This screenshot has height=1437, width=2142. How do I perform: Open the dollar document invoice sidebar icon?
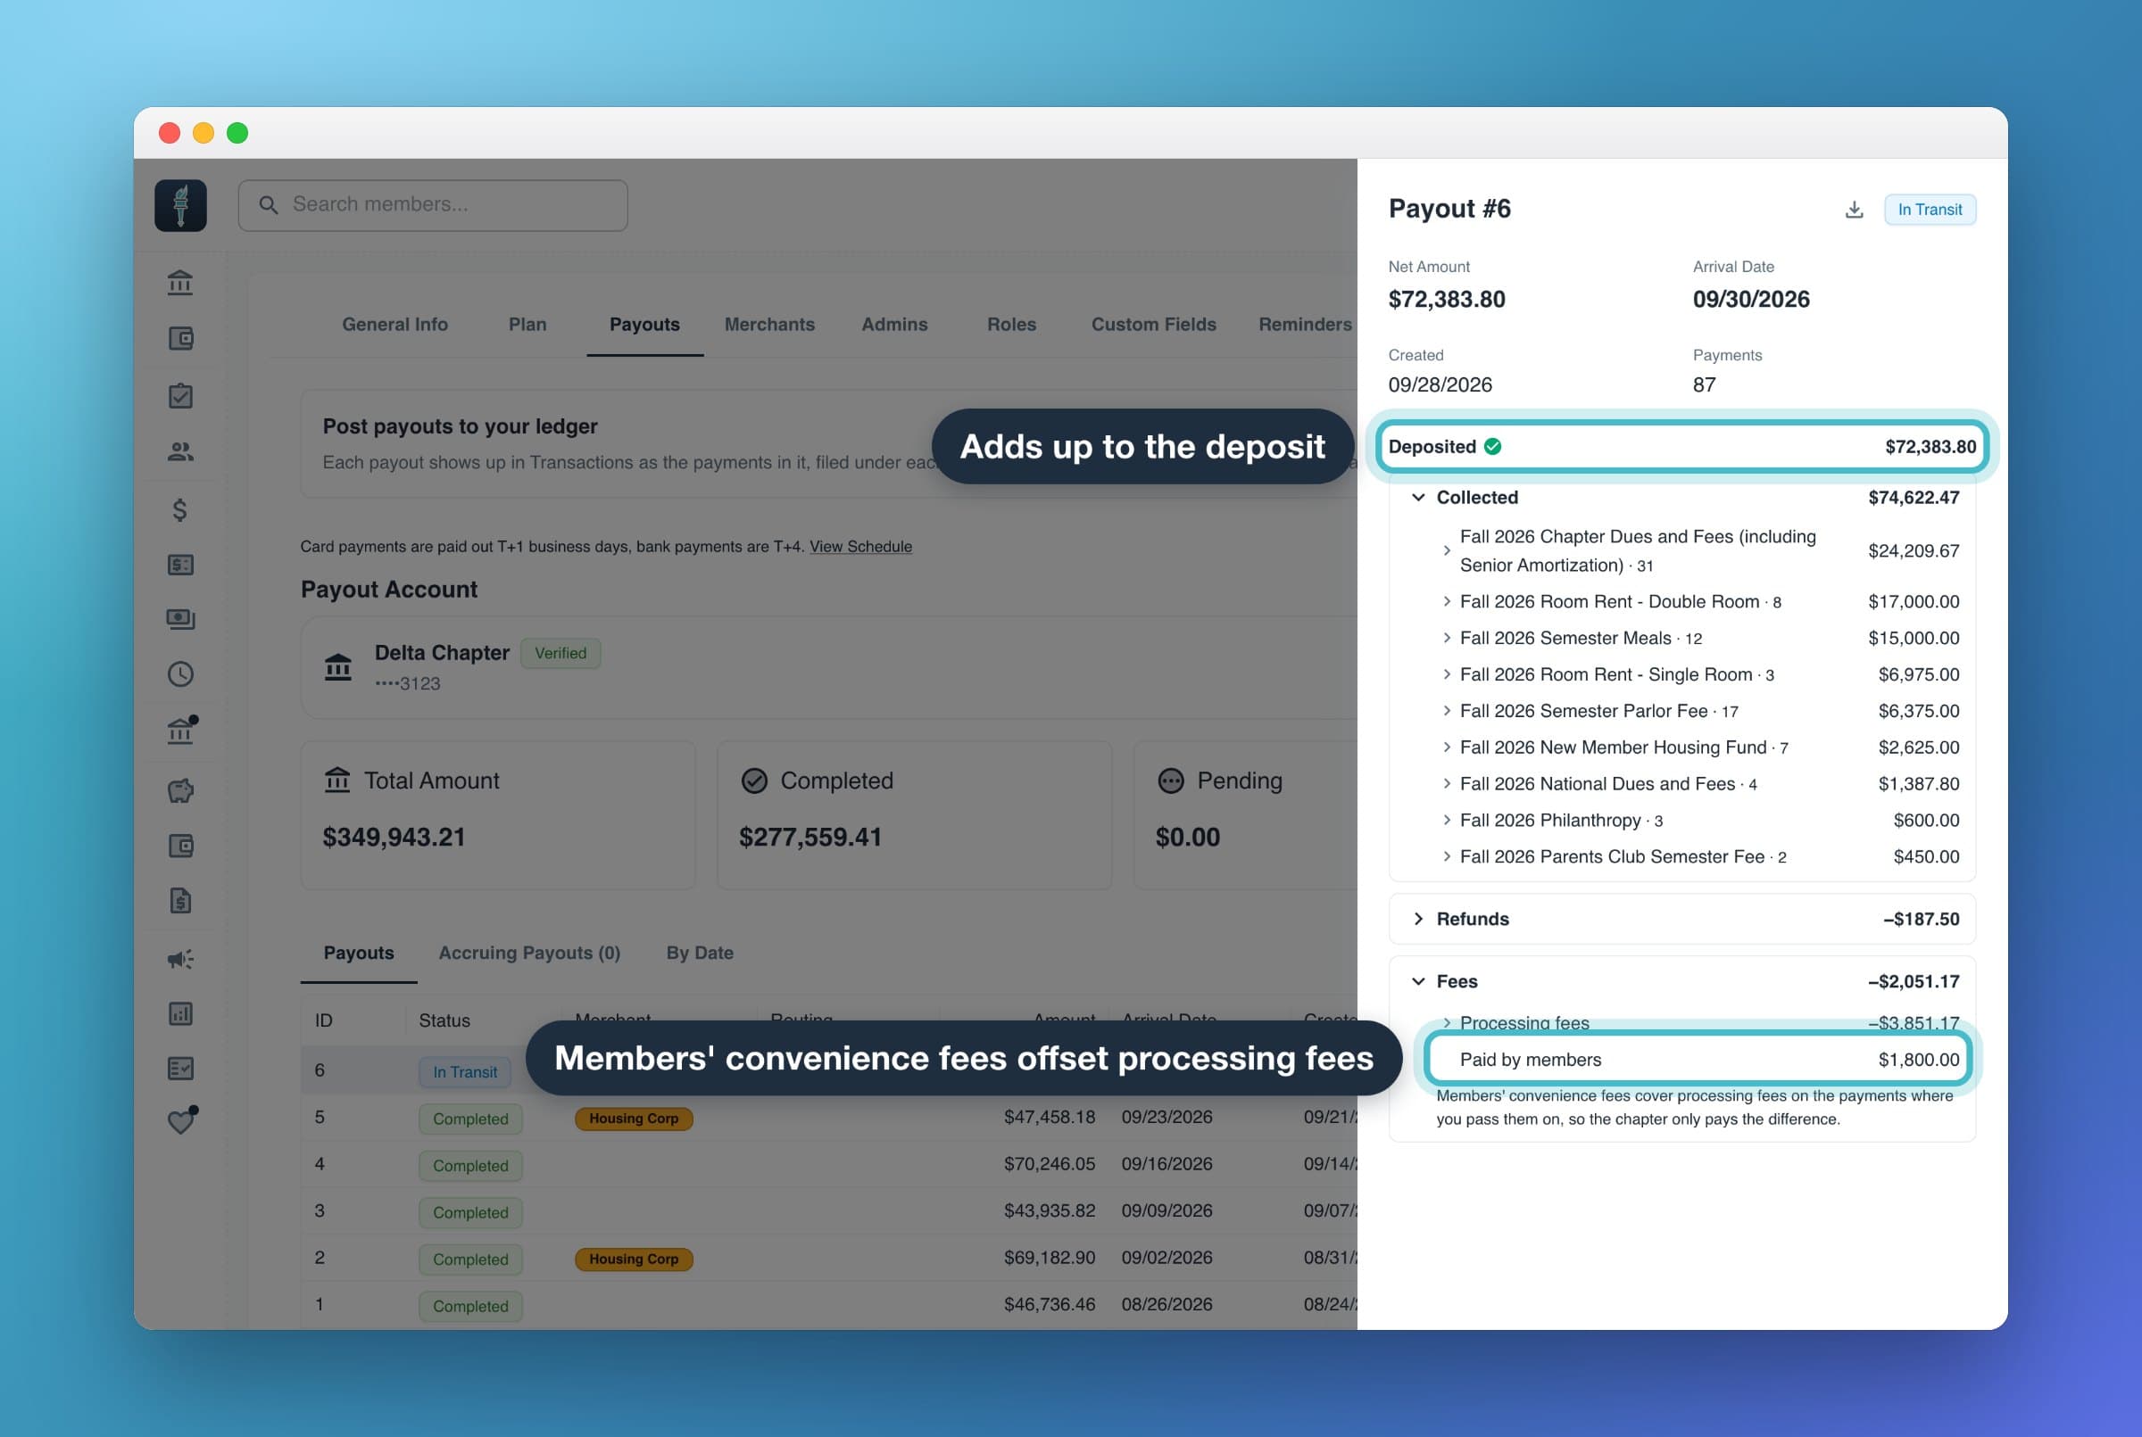pyautogui.click(x=180, y=901)
